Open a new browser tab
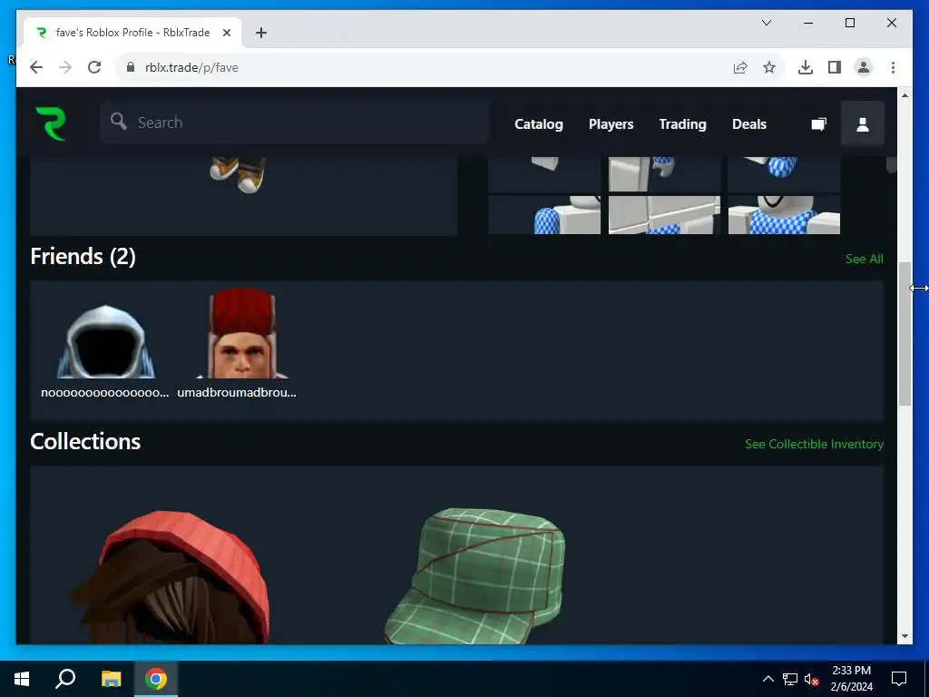Screen dimensions: 929x697 pos(261,33)
